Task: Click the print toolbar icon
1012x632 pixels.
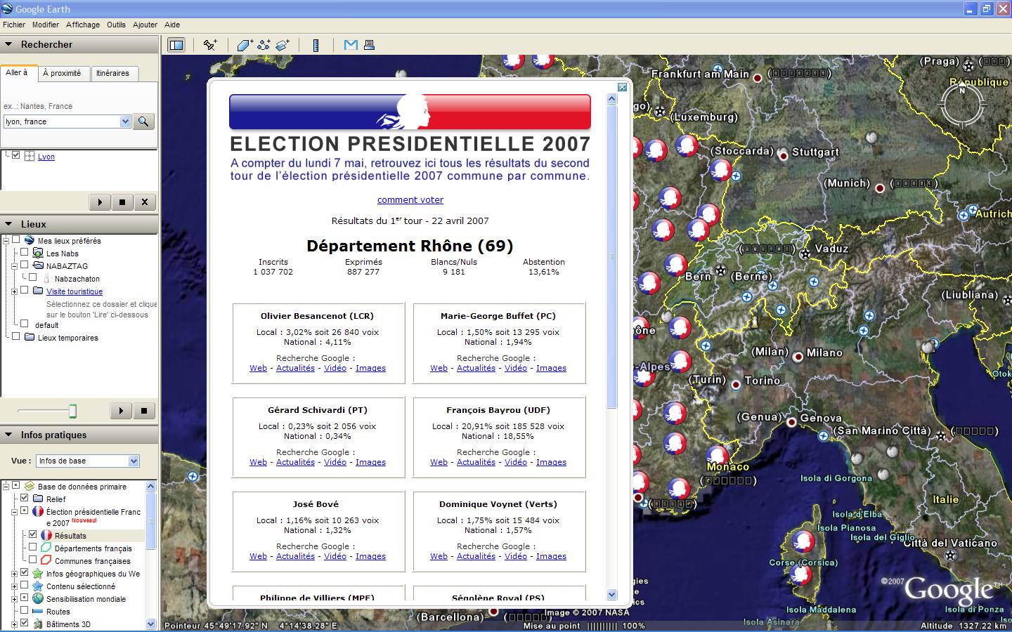Action: click(369, 45)
